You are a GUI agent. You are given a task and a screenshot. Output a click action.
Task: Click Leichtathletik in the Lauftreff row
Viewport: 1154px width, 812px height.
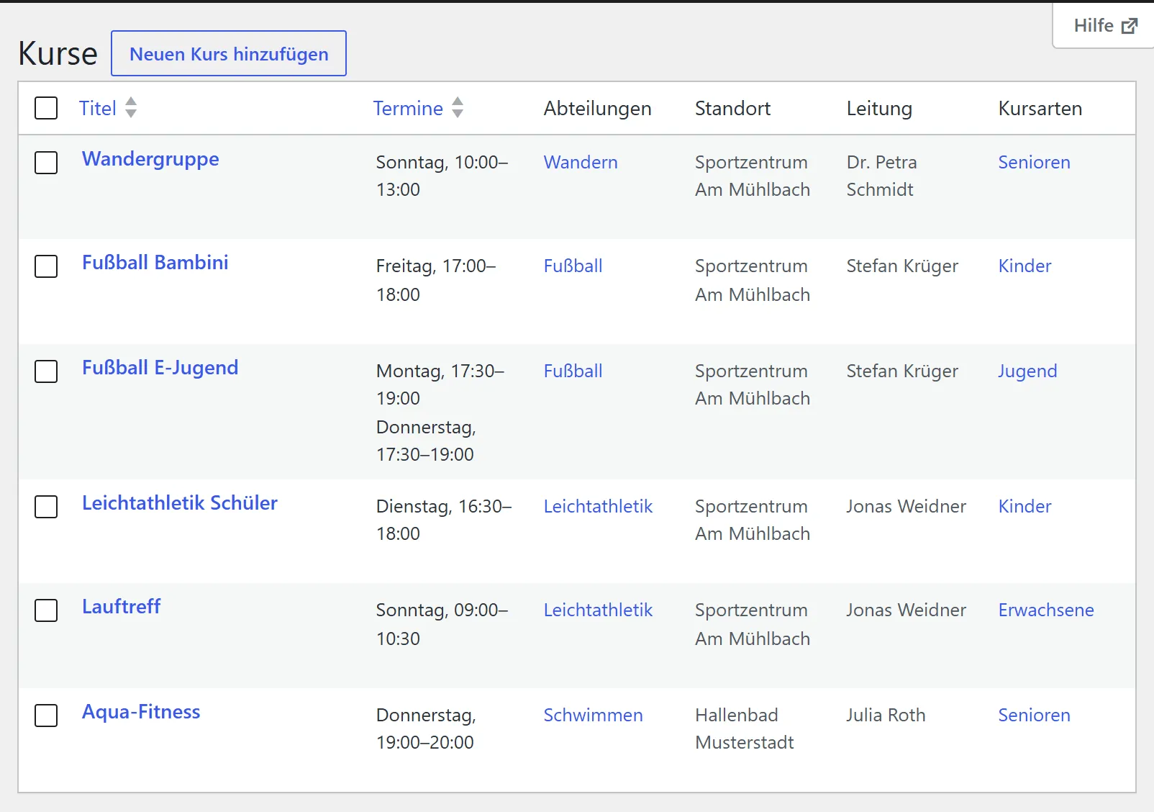coord(598,610)
